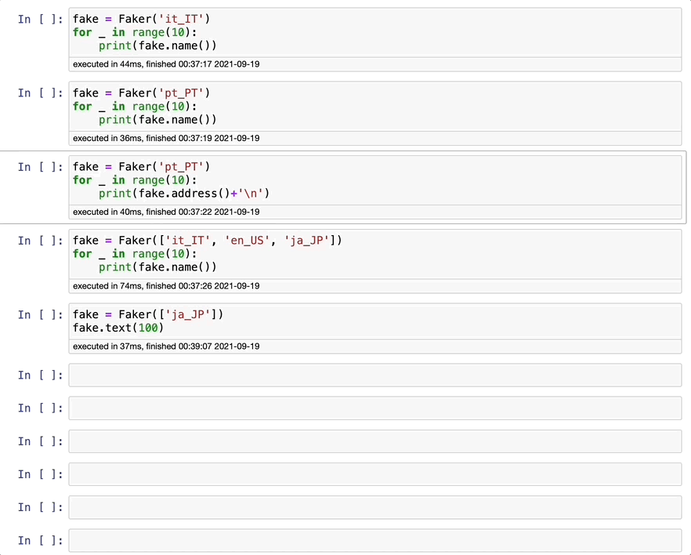Click inside the third empty code cell
Viewport: 691px width, 555px height.
pos(374,441)
